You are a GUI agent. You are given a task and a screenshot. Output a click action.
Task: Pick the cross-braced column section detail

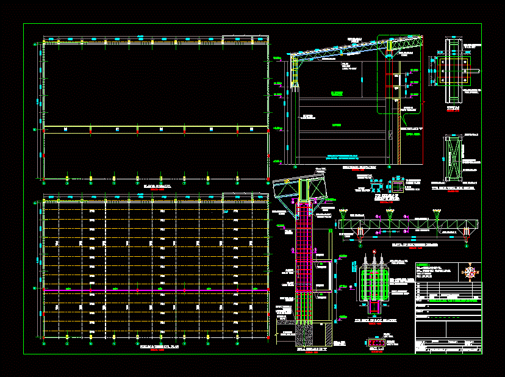click(454, 159)
